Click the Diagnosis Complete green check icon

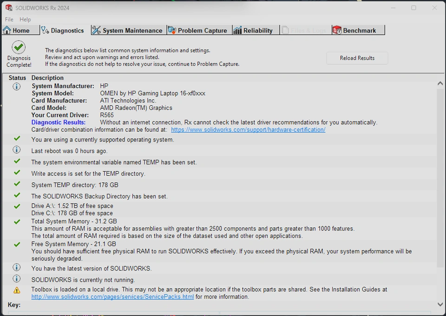coord(19,47)
